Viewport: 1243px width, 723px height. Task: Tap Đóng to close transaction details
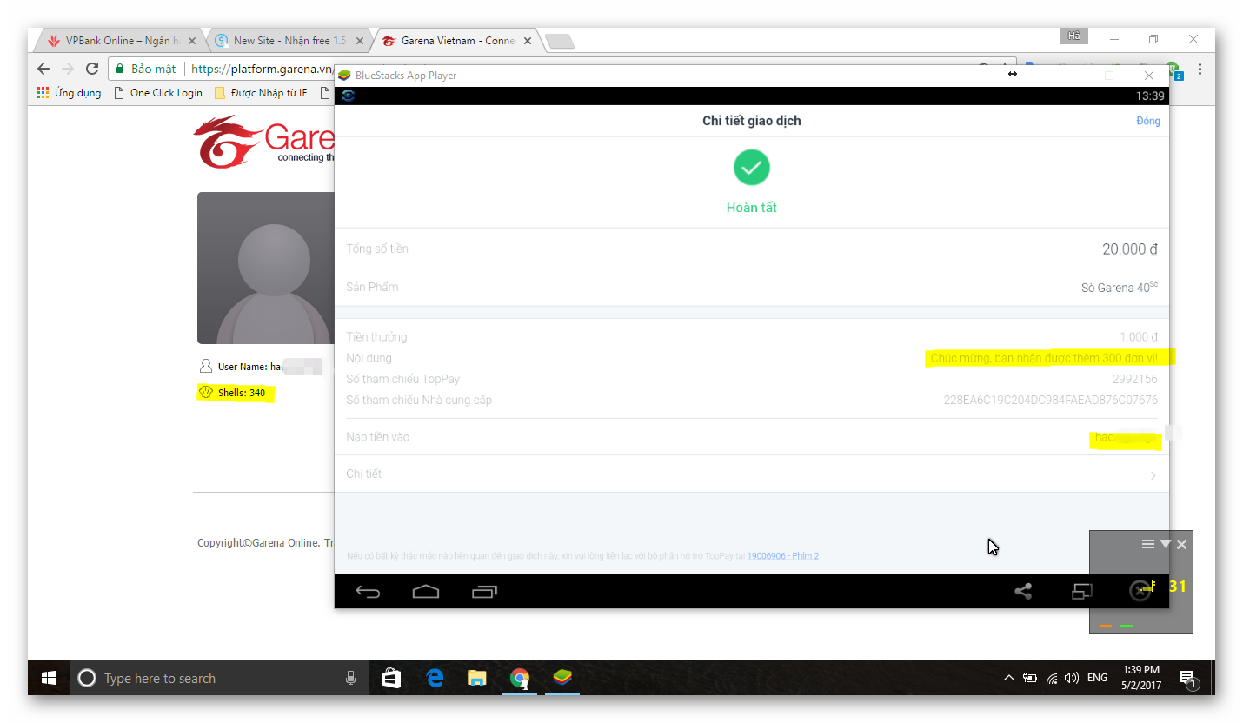click(1148, 121)
